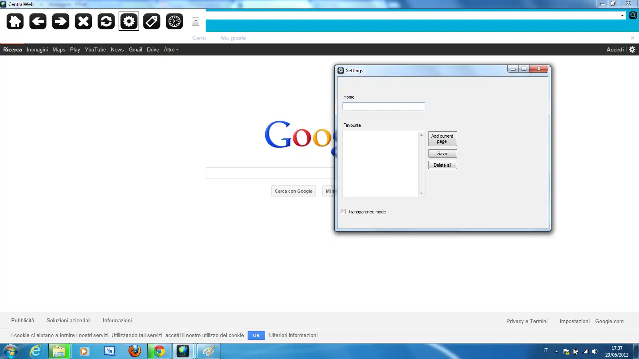Screen dimensions: 639x359
Task: Launch Firefox from the taskbar
Action: point(135,351)
